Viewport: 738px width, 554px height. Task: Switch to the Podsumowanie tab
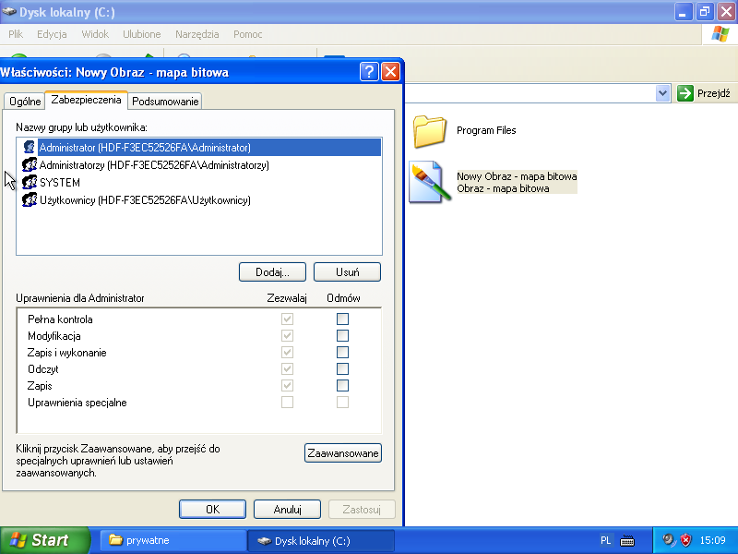pos(164,102)
